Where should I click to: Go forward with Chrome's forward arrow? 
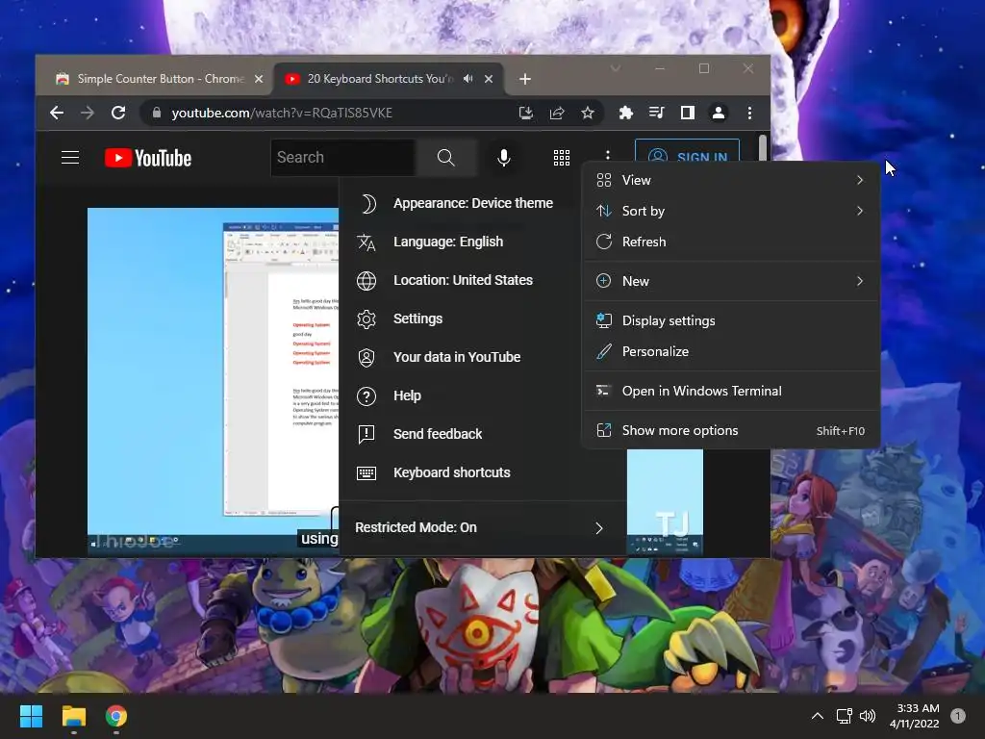(88, 113)
